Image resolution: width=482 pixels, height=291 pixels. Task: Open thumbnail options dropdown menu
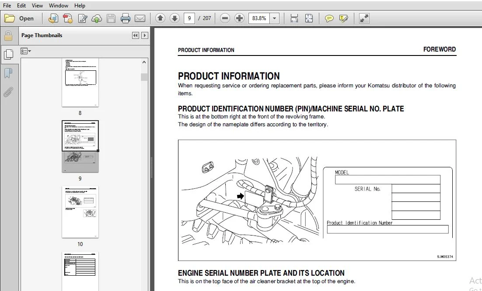25,51
